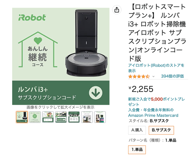Click the green download arrow icon

click(96, 93)
